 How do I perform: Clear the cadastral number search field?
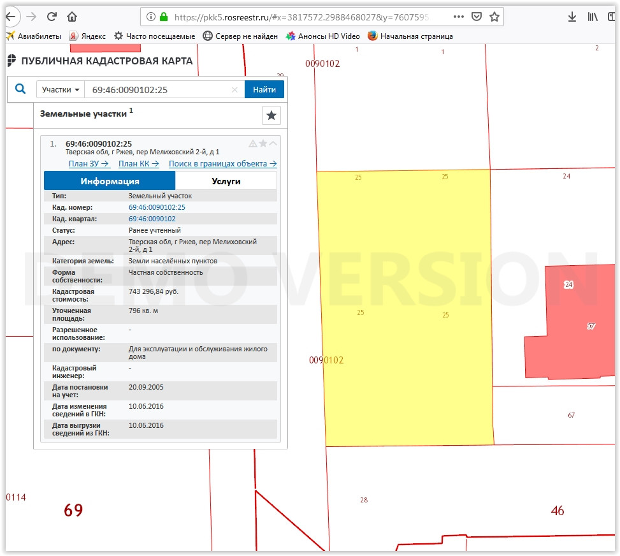pyautogui.click(x=234, y=90)
